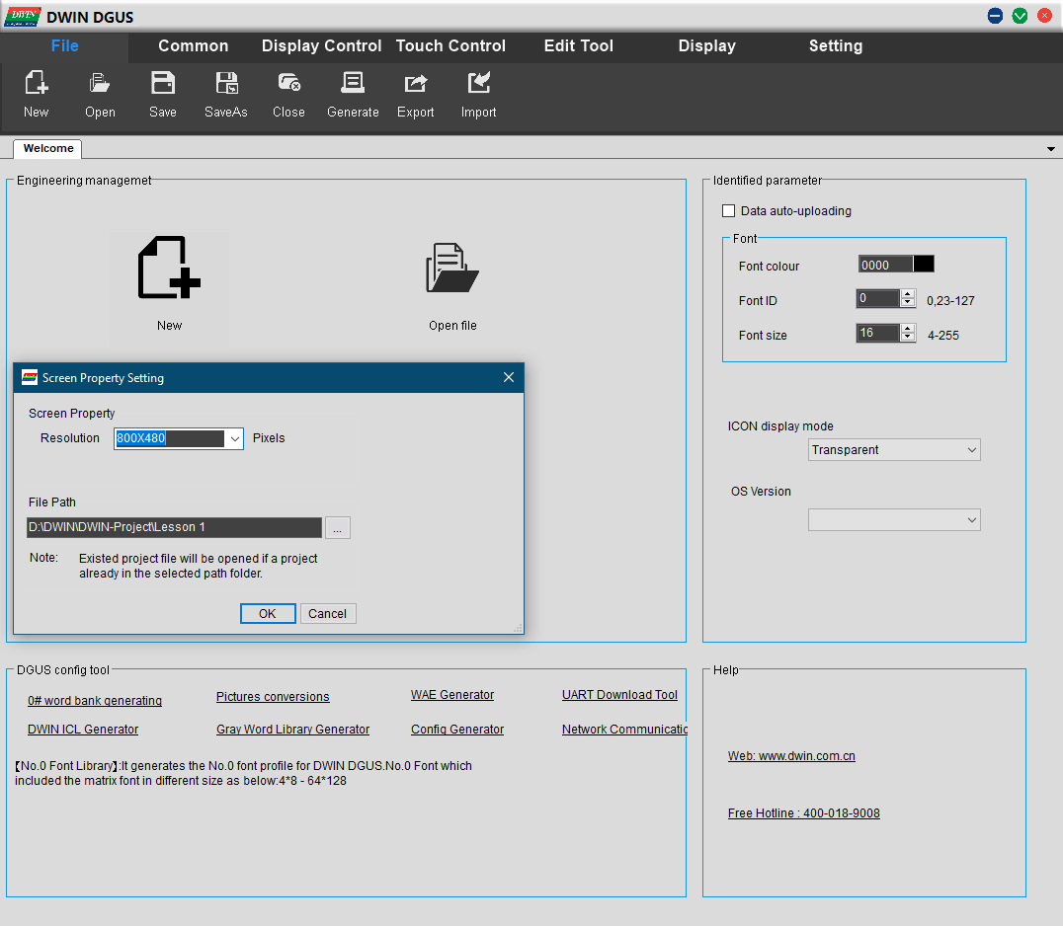Open the UART Download Tool link

tap(619, 694)
